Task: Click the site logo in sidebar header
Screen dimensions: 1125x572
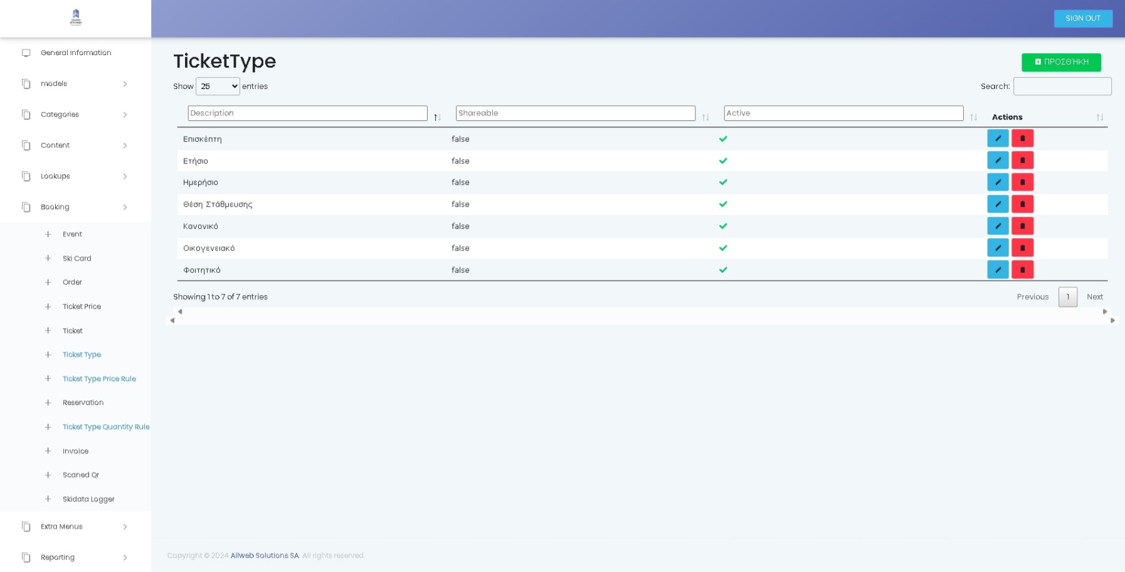Action: [x=76, y=18]
